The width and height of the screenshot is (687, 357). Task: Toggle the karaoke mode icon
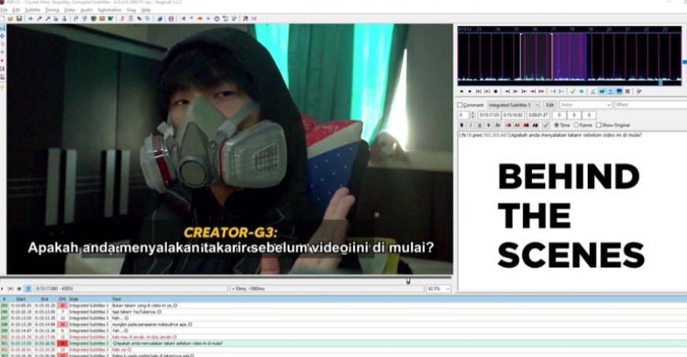[639, 91]
